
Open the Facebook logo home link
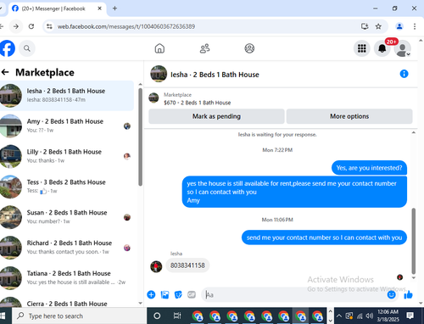click(x=8, y=48)
